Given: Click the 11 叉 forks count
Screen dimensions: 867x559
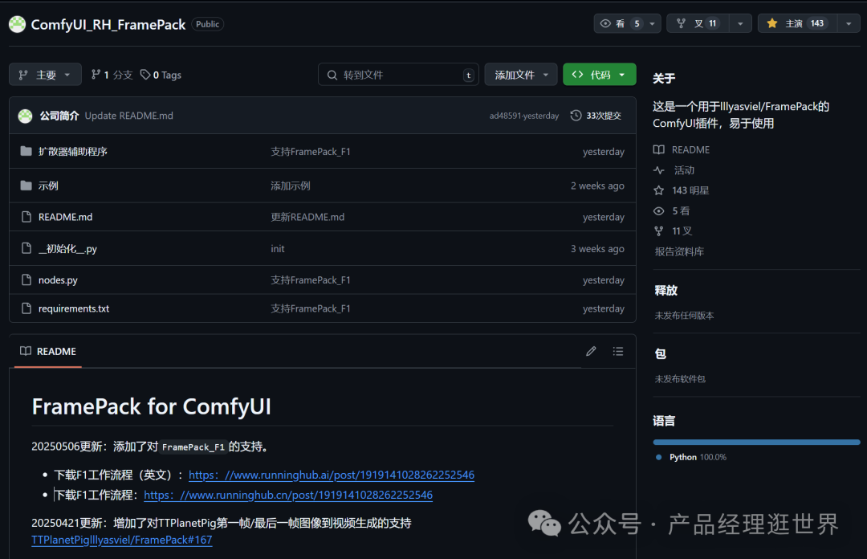Looking at the screenshot, I should 682,231.
